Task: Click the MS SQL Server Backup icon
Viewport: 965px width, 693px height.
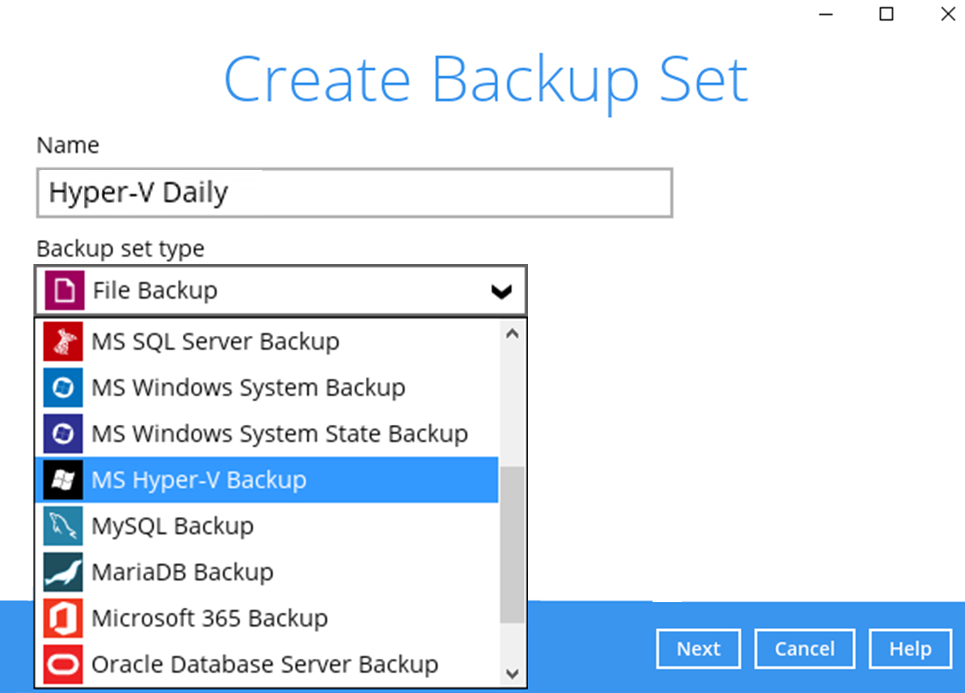Action: pos(63,341)
